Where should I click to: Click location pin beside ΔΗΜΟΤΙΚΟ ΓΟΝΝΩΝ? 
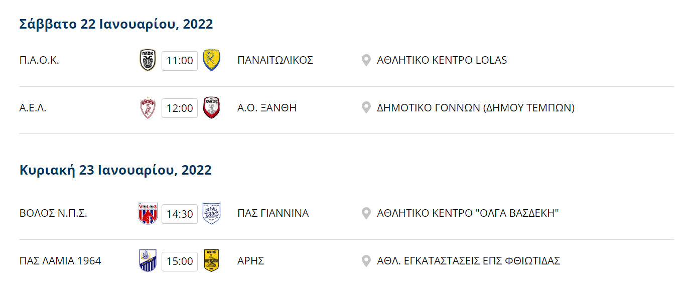tap(366, 108)
